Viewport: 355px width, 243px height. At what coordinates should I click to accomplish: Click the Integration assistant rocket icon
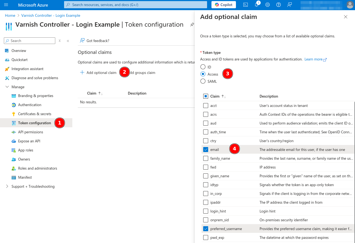pos(7,69)
